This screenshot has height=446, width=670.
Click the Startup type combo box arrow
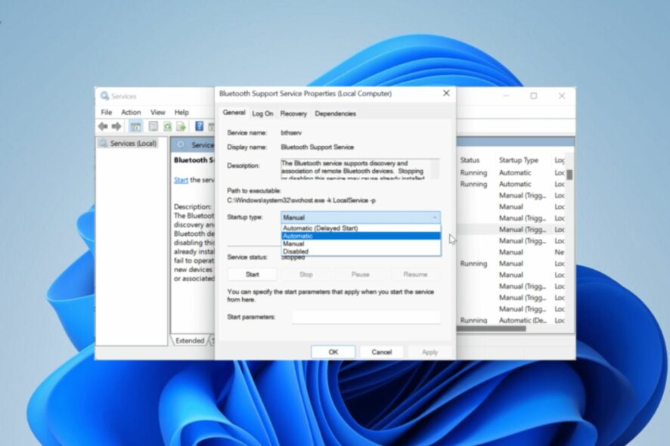click(x=435, y=218)
